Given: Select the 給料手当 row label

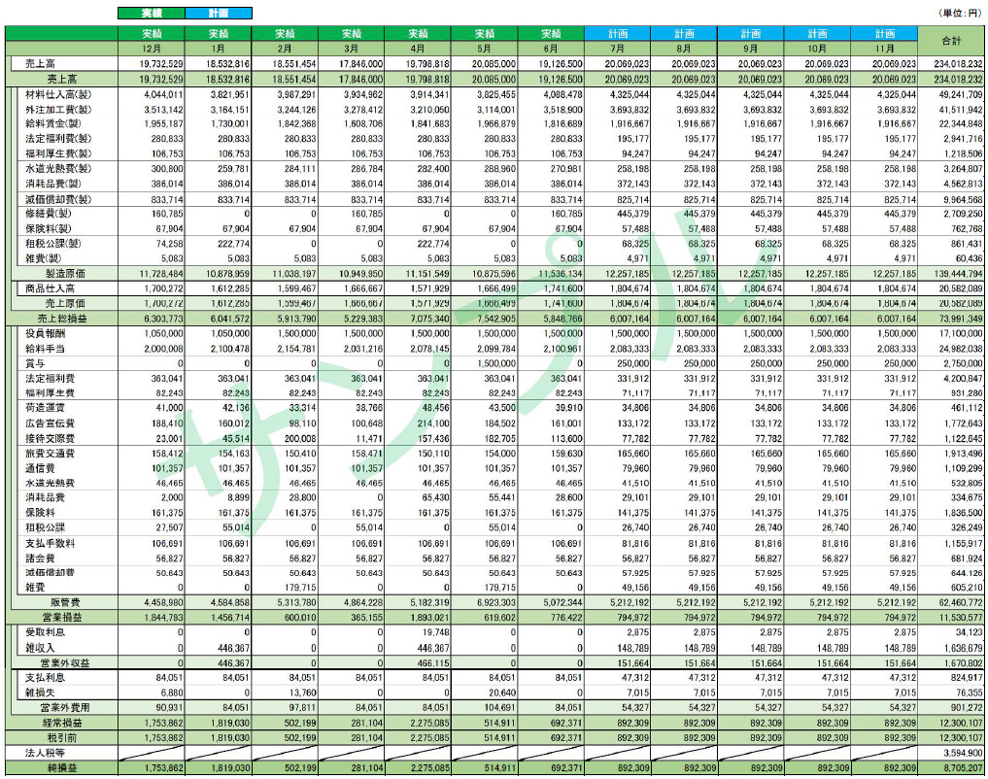Looking at the screenshot, I should point(45,349).
